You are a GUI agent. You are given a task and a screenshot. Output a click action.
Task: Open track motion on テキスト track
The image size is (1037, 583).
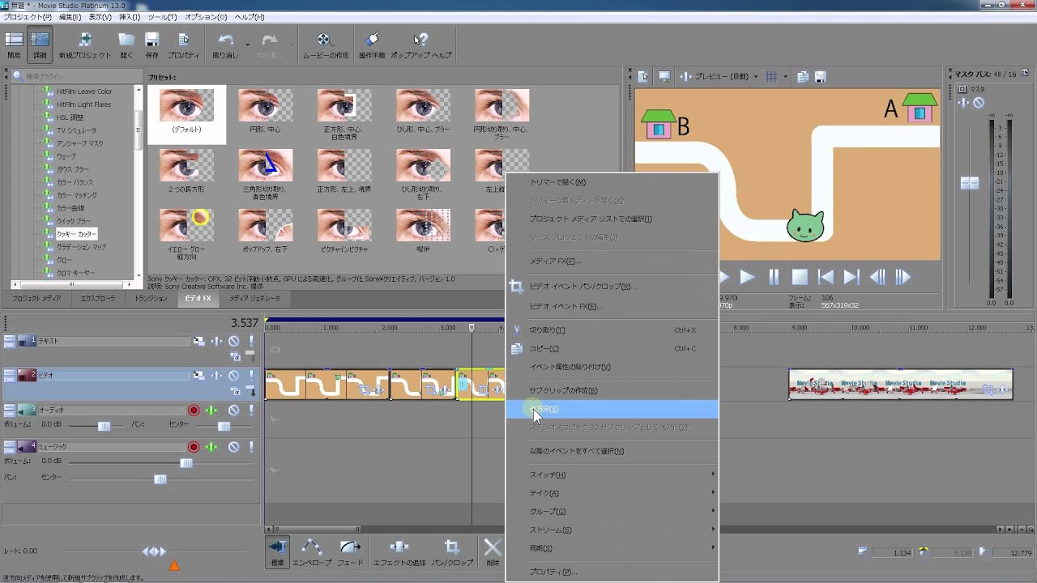(198, 342)
